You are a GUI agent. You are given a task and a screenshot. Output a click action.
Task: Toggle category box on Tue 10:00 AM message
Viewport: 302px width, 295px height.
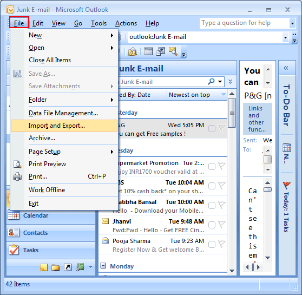212,205
